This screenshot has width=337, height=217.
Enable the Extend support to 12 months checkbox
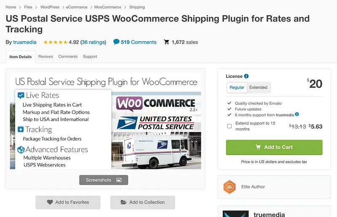(x=229, y=126)
